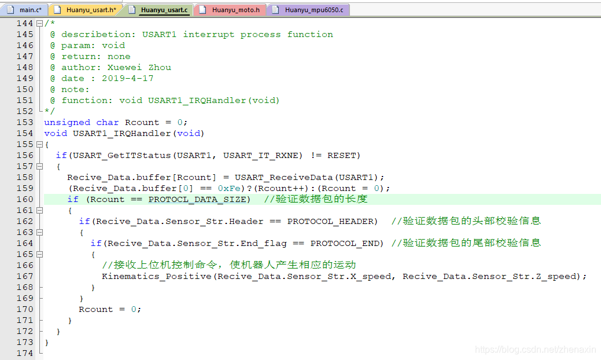Click the Chinese comment on line 166
601x360 pixels.
tap(229, 265)
